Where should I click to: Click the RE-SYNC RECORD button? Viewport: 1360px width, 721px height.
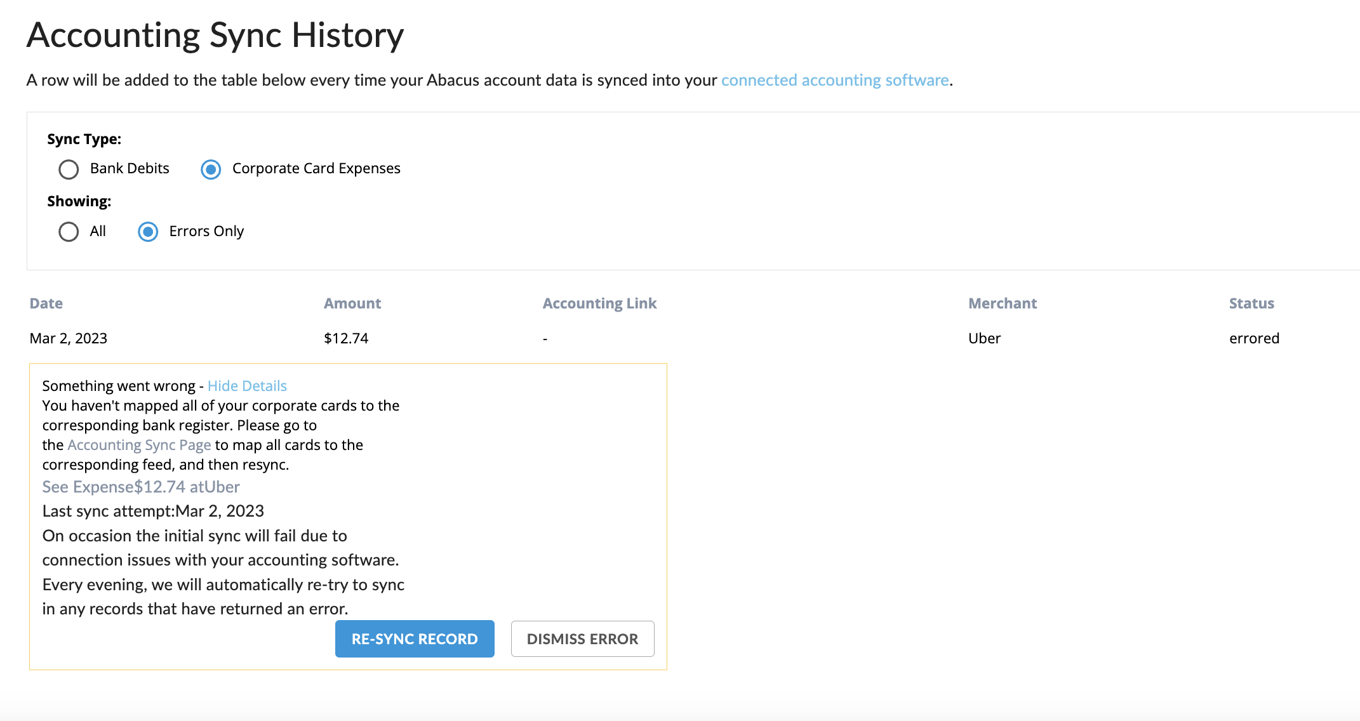[415, 638]
